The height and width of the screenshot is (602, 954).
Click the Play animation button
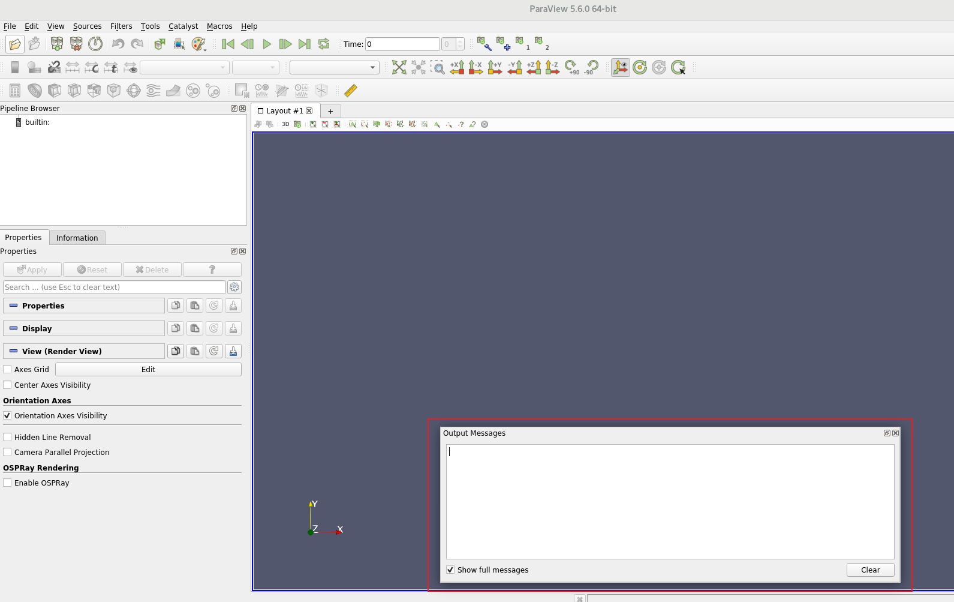pos(266,44)
